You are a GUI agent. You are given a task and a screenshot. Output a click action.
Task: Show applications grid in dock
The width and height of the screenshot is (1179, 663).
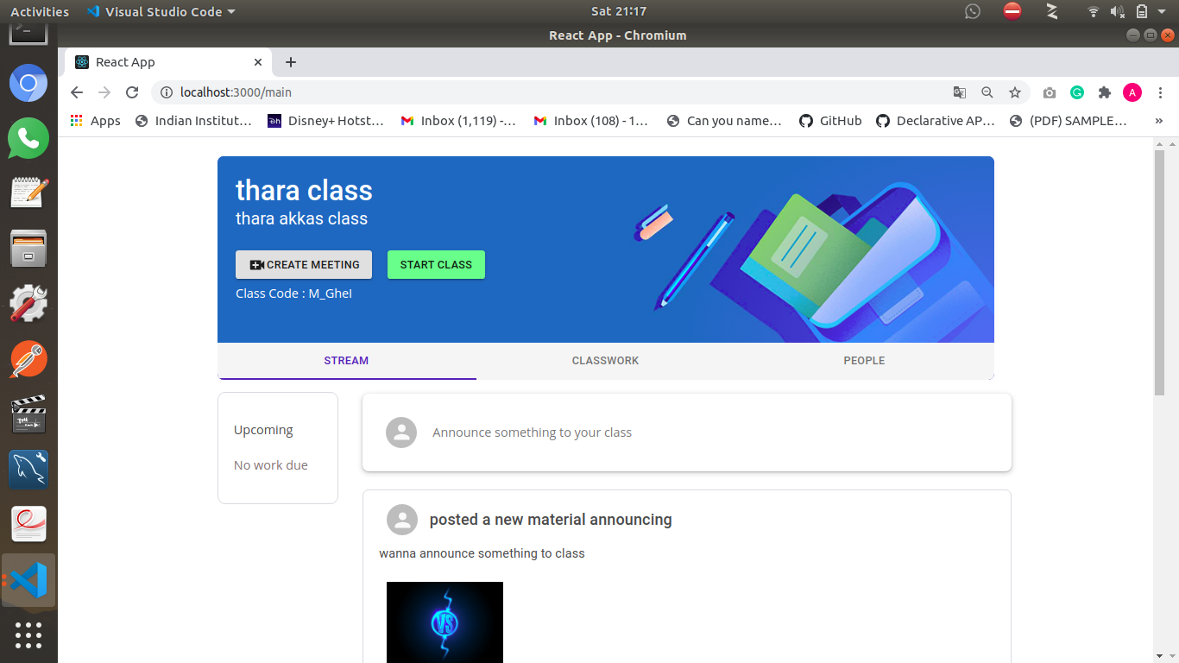pos(28,635)
